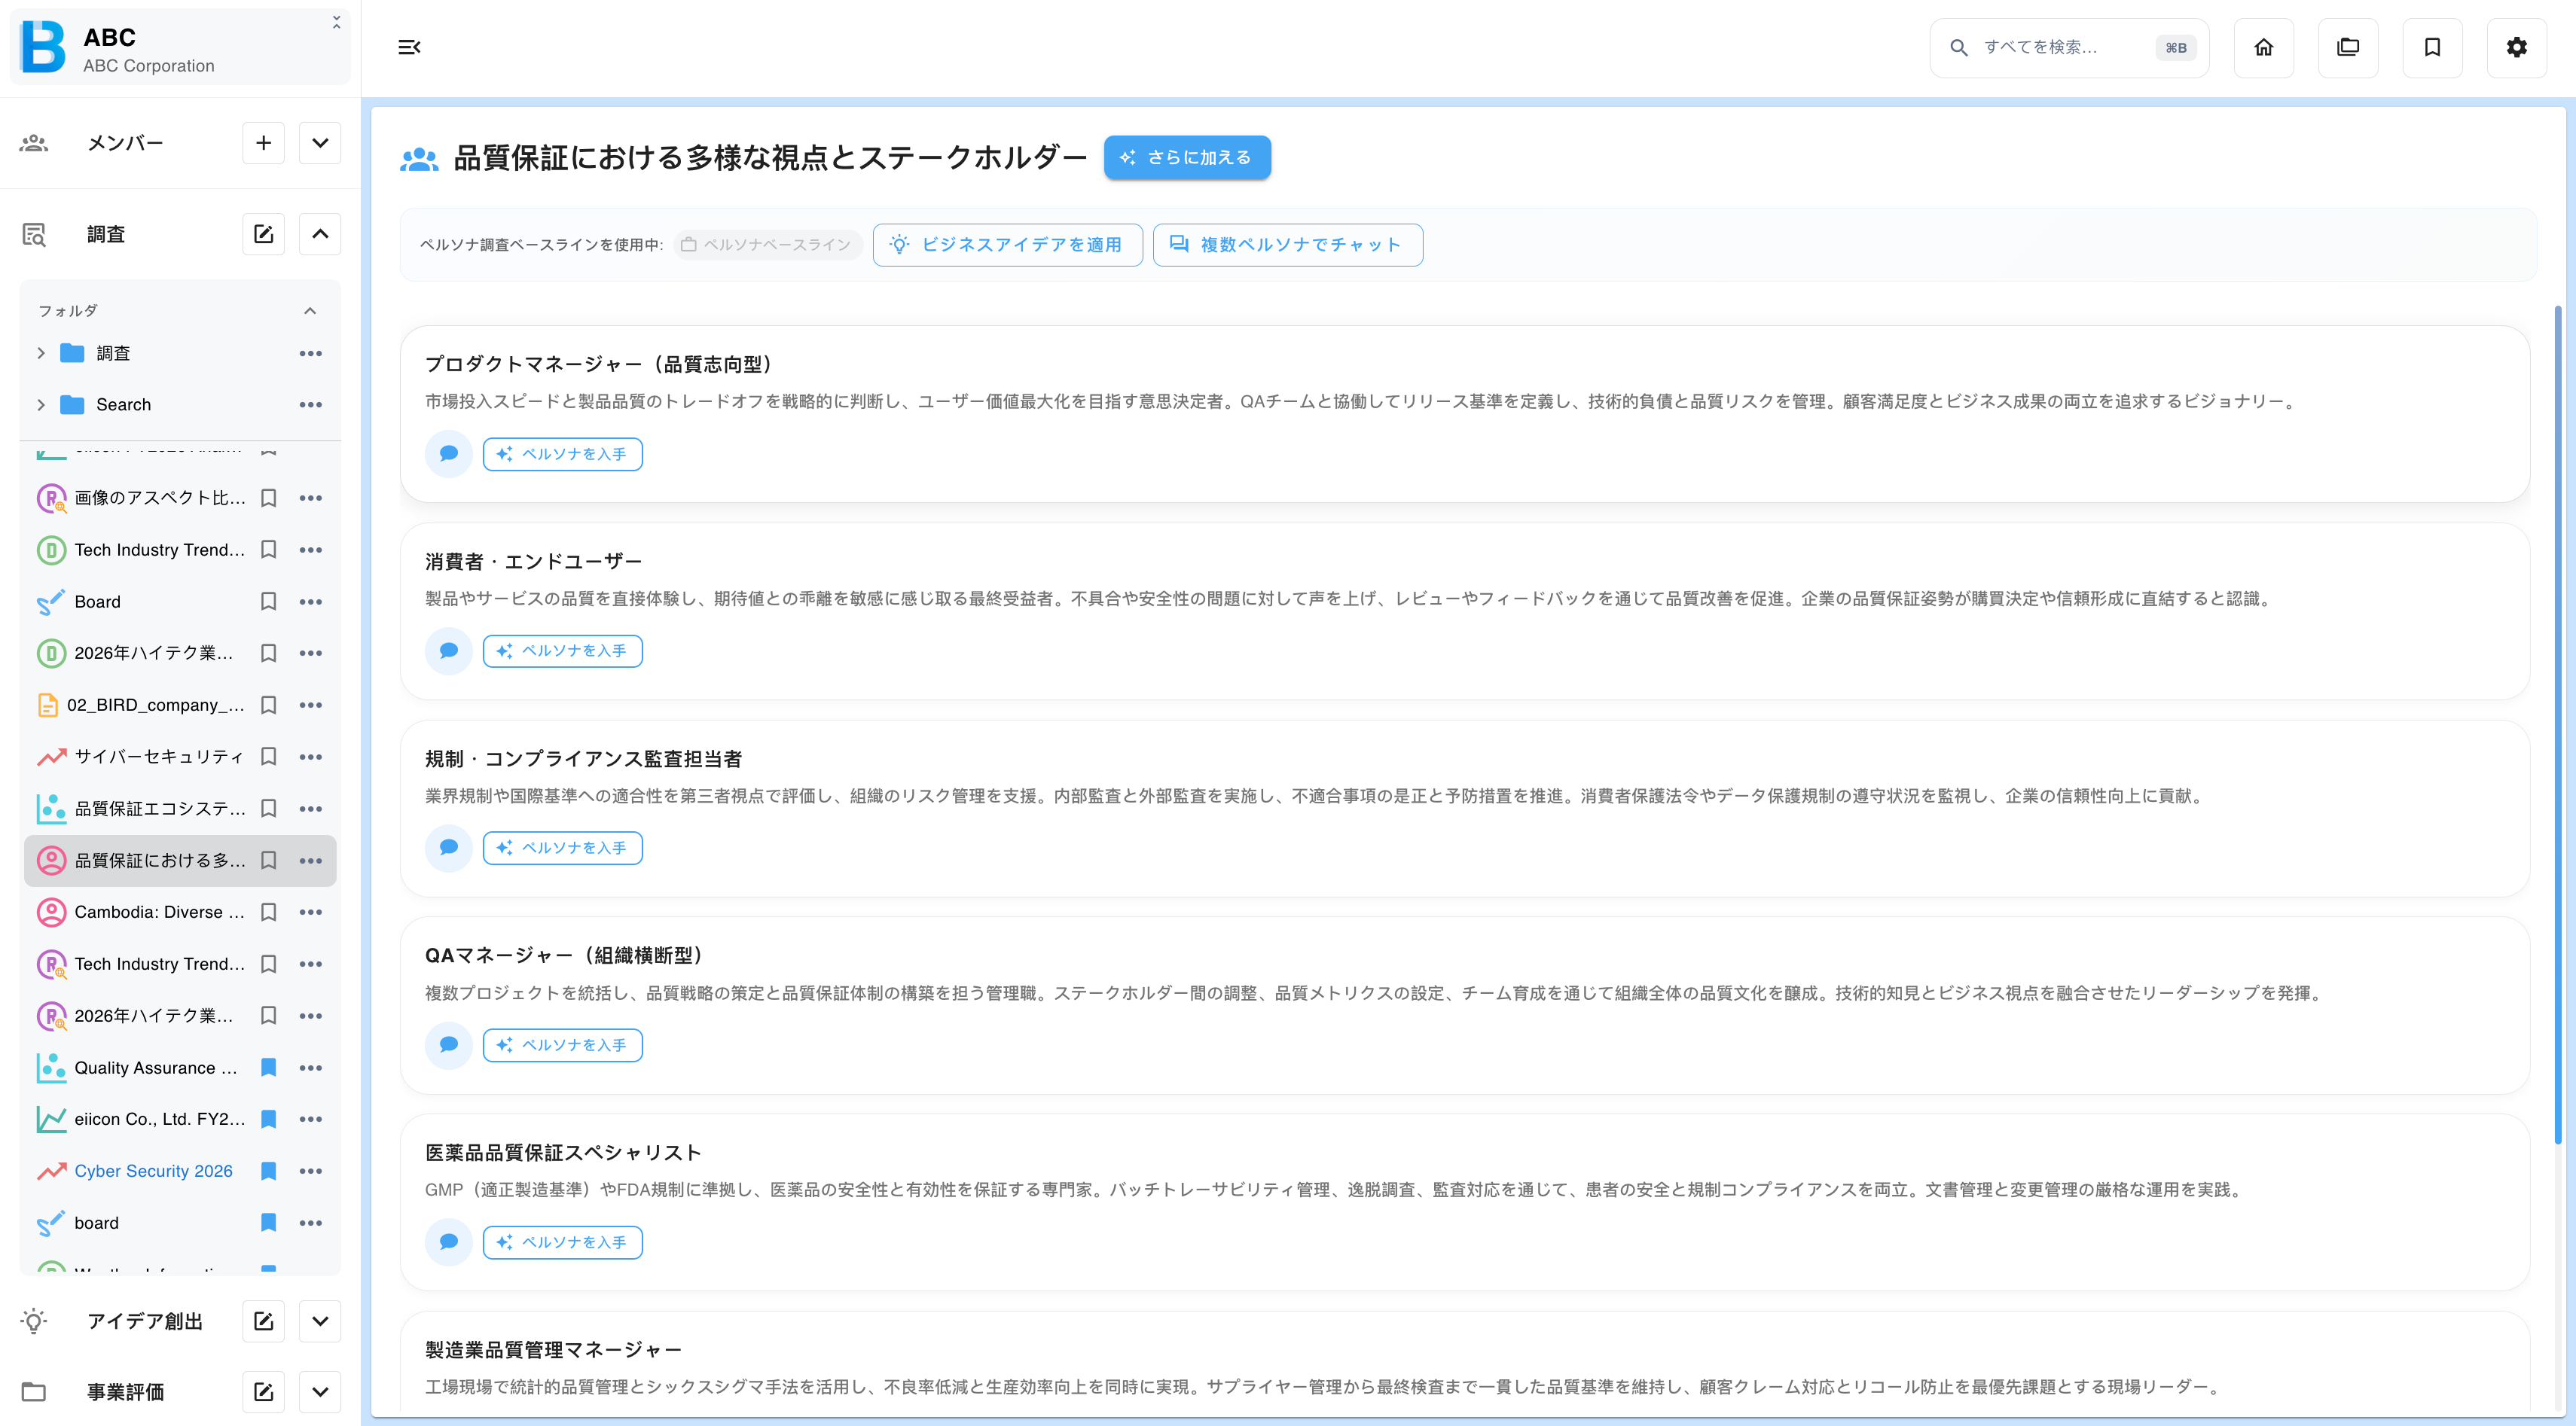
Task: Bookmark the Board item
Action: [268, 602]
